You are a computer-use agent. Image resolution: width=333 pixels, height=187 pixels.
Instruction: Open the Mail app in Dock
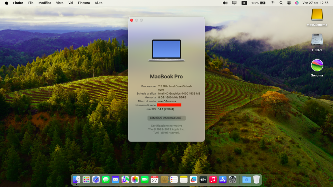pyautogui.click(x=116, y=180)
